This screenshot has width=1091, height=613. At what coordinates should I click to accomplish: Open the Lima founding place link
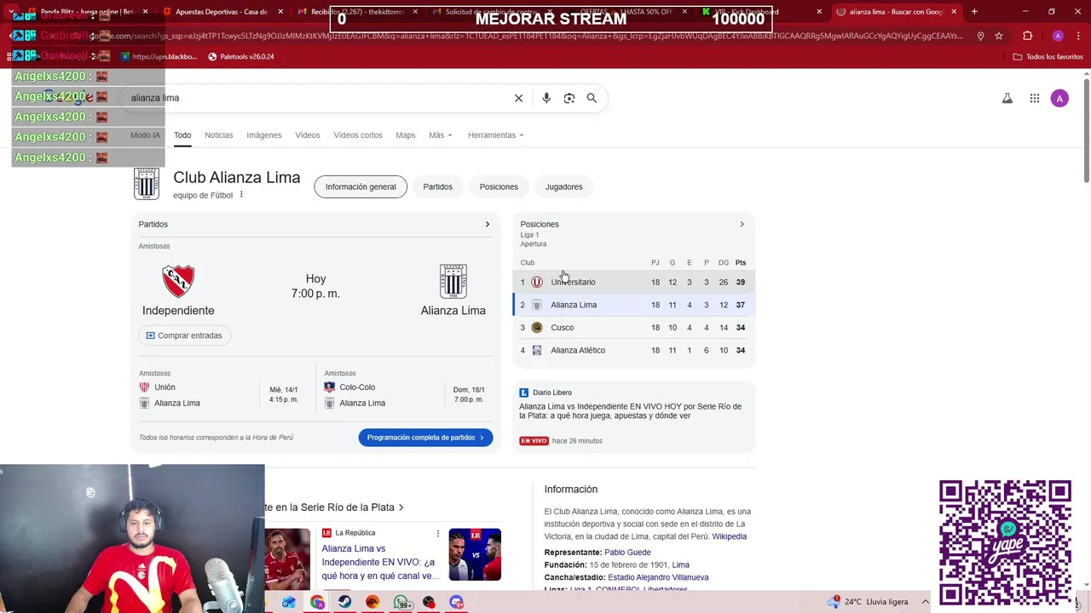point(680,564)
